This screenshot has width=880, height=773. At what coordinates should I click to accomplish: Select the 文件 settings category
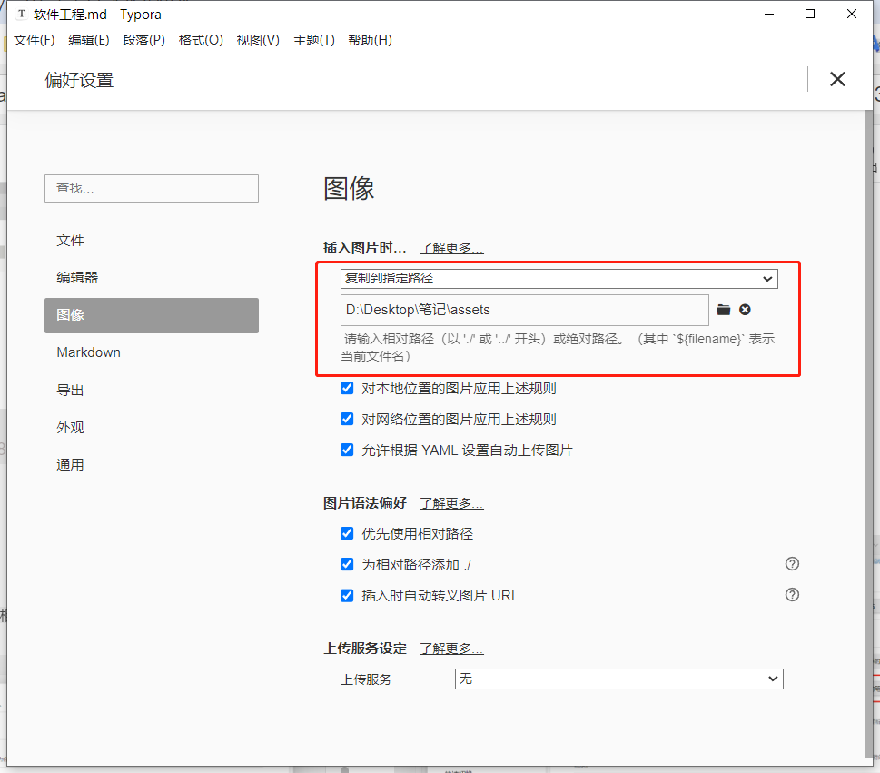click(152, 241)
